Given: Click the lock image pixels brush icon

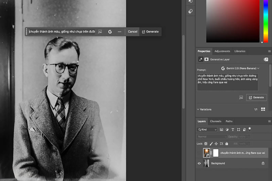Looking at the screenshot, I should (211, 144).
